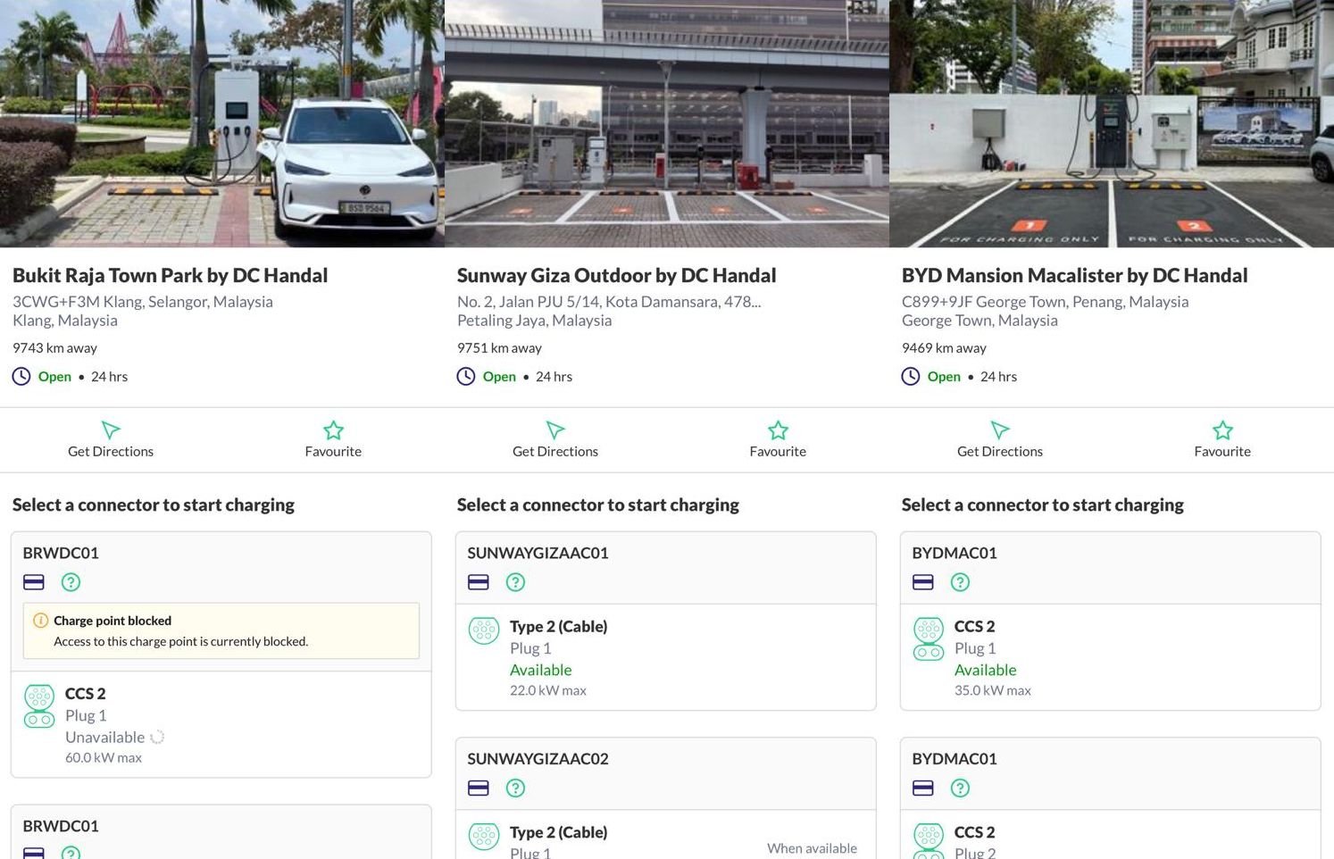Click the payment card icon under BRWDC01
Image resolution: width=1334 pixels, height=859 pixels.
pyautogui.click(x=34, y=582)
